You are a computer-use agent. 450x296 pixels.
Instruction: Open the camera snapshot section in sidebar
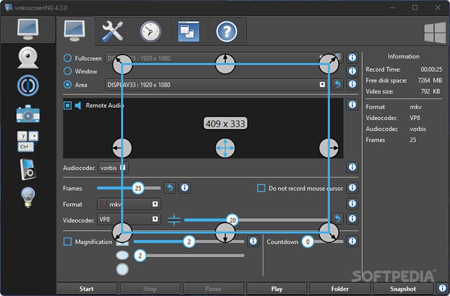(x=28, y=114)
